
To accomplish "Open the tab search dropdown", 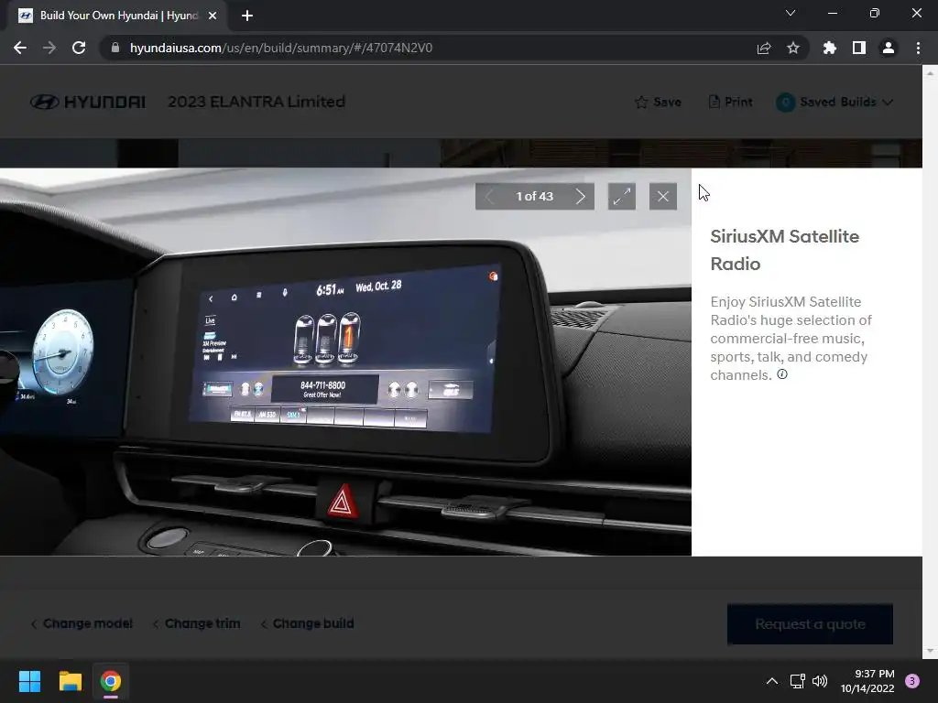I will (x=791, y=13).
